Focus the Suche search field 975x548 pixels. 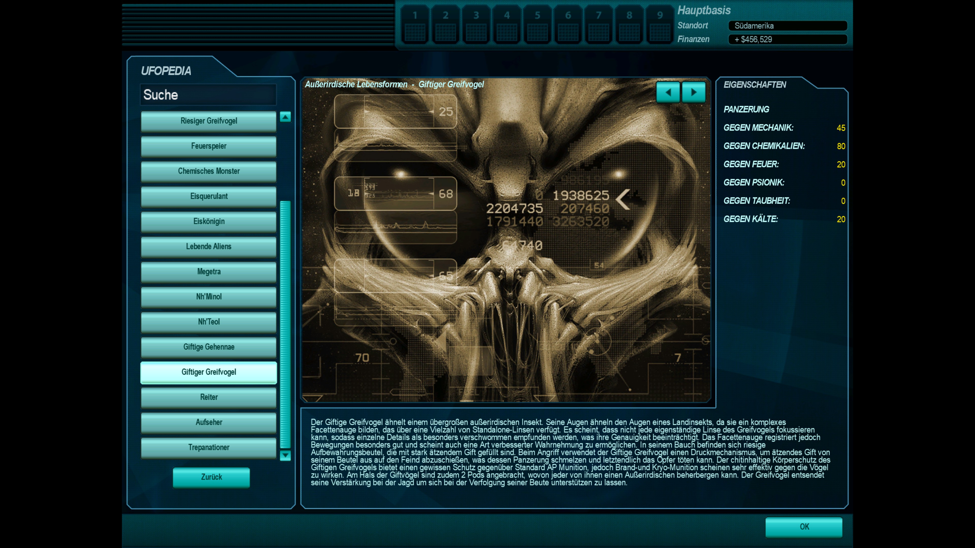[208, 95]
